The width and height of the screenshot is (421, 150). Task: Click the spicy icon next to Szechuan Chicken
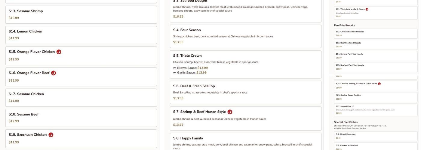pos(51,135)
